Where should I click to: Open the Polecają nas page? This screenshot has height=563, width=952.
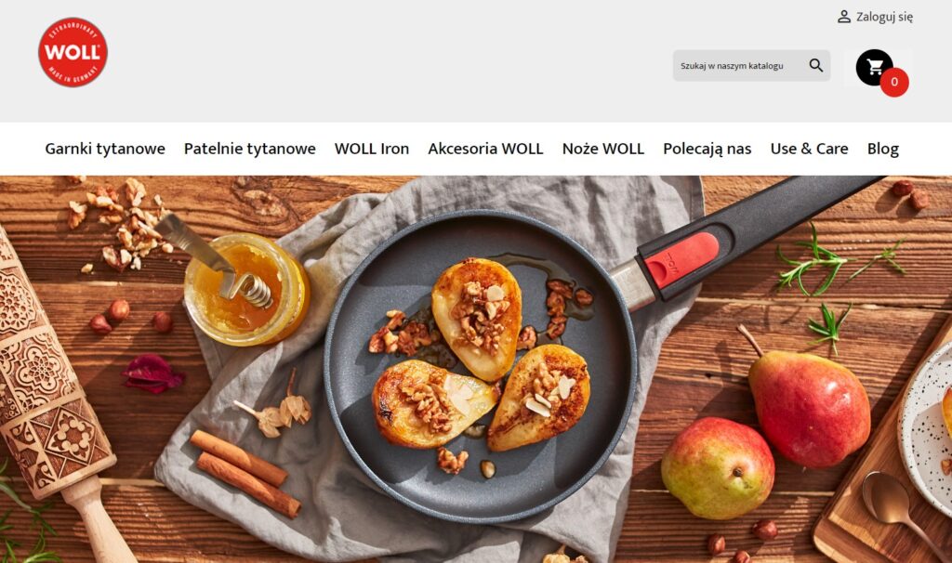coord(707,149)
